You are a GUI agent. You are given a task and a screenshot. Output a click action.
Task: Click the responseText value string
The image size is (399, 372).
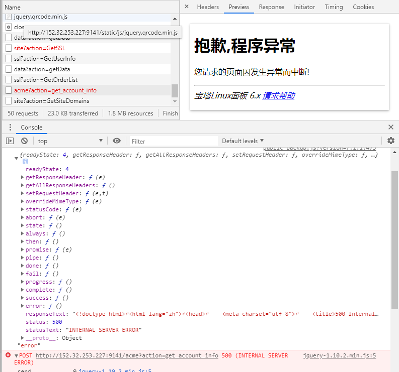click(225, 314)
